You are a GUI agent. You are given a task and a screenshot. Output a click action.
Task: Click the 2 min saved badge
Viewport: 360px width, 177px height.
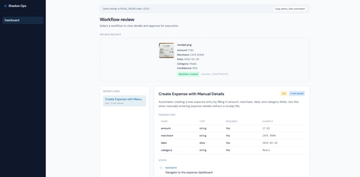297,93
